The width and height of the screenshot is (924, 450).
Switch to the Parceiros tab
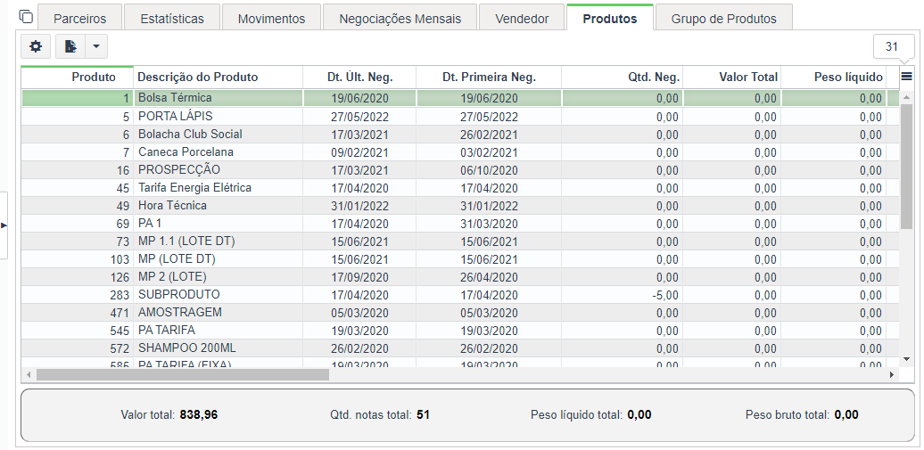tap(80, 19)
